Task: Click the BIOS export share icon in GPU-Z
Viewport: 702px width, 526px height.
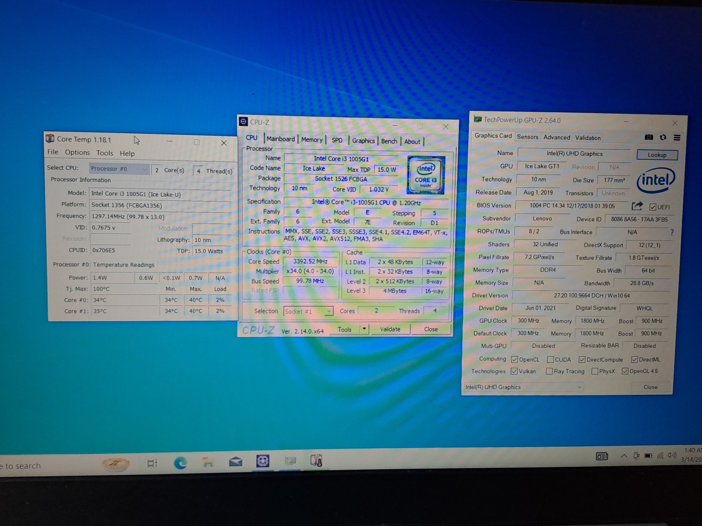Action: coord(637,206)
